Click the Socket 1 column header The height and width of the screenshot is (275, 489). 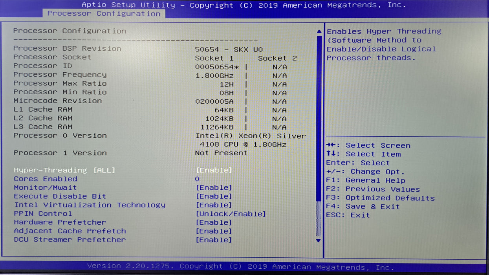(214, 58)
